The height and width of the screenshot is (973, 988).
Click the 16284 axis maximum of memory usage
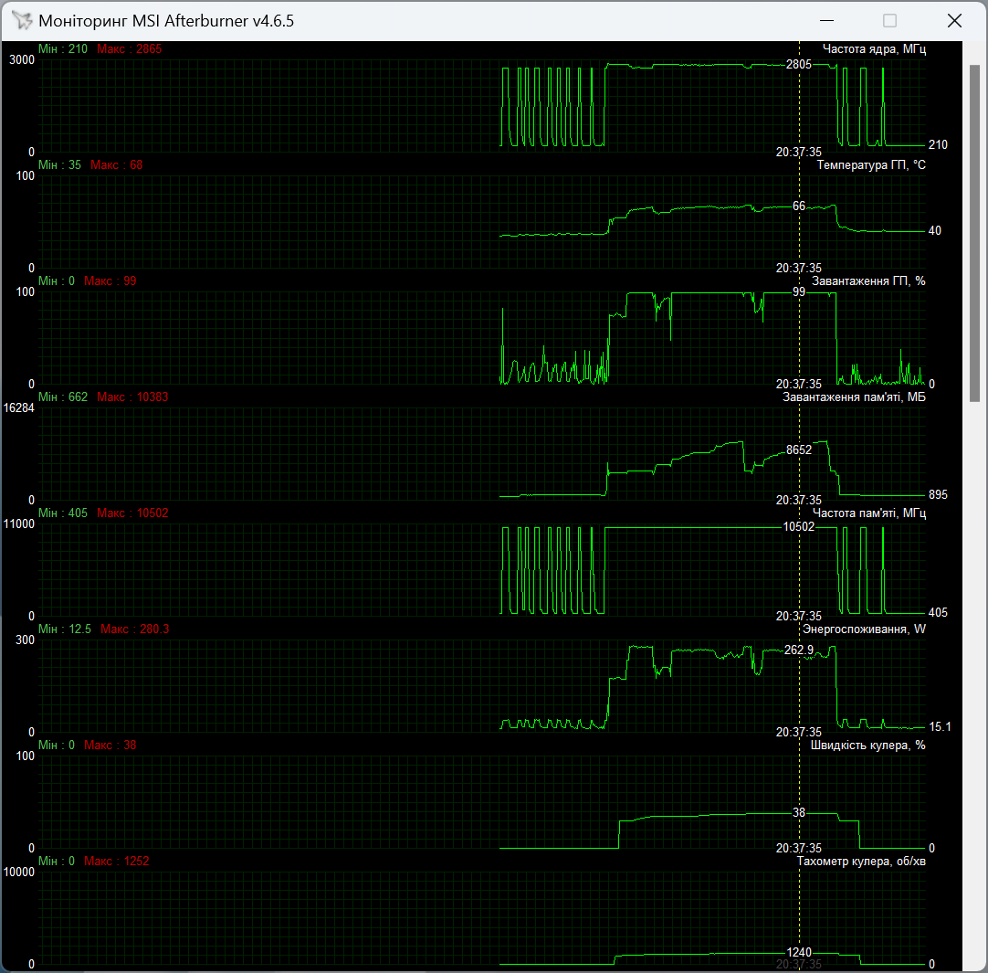[19, 408]
